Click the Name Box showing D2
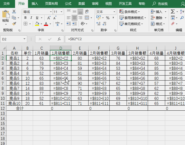 click(12, 39)
